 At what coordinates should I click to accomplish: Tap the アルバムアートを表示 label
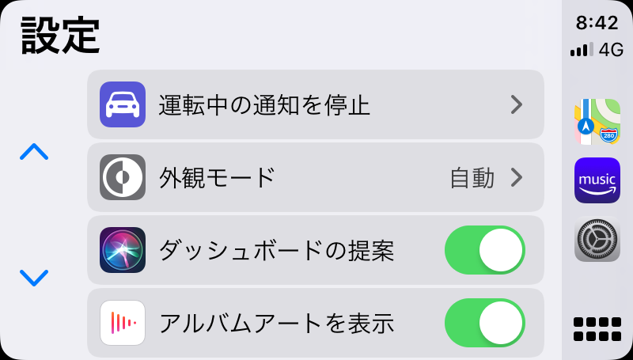point(276,324)
